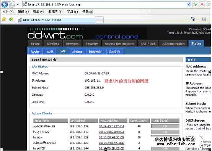Viewport: 212px width, 151px height.
Task: Open the Wireless main tab
Action: [x=53, y=43]
